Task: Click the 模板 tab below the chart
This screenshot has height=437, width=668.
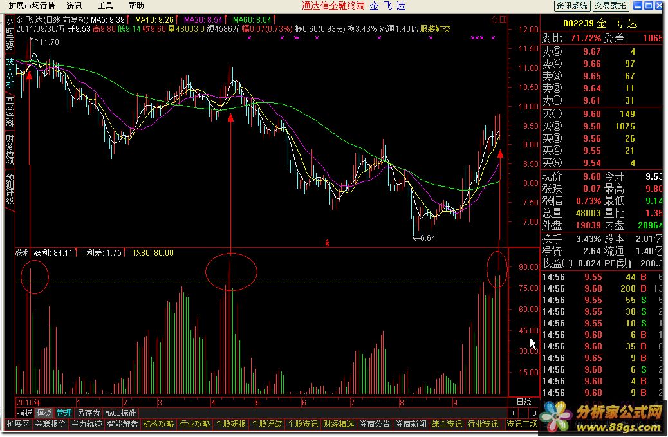Action: tap(44, 413)
